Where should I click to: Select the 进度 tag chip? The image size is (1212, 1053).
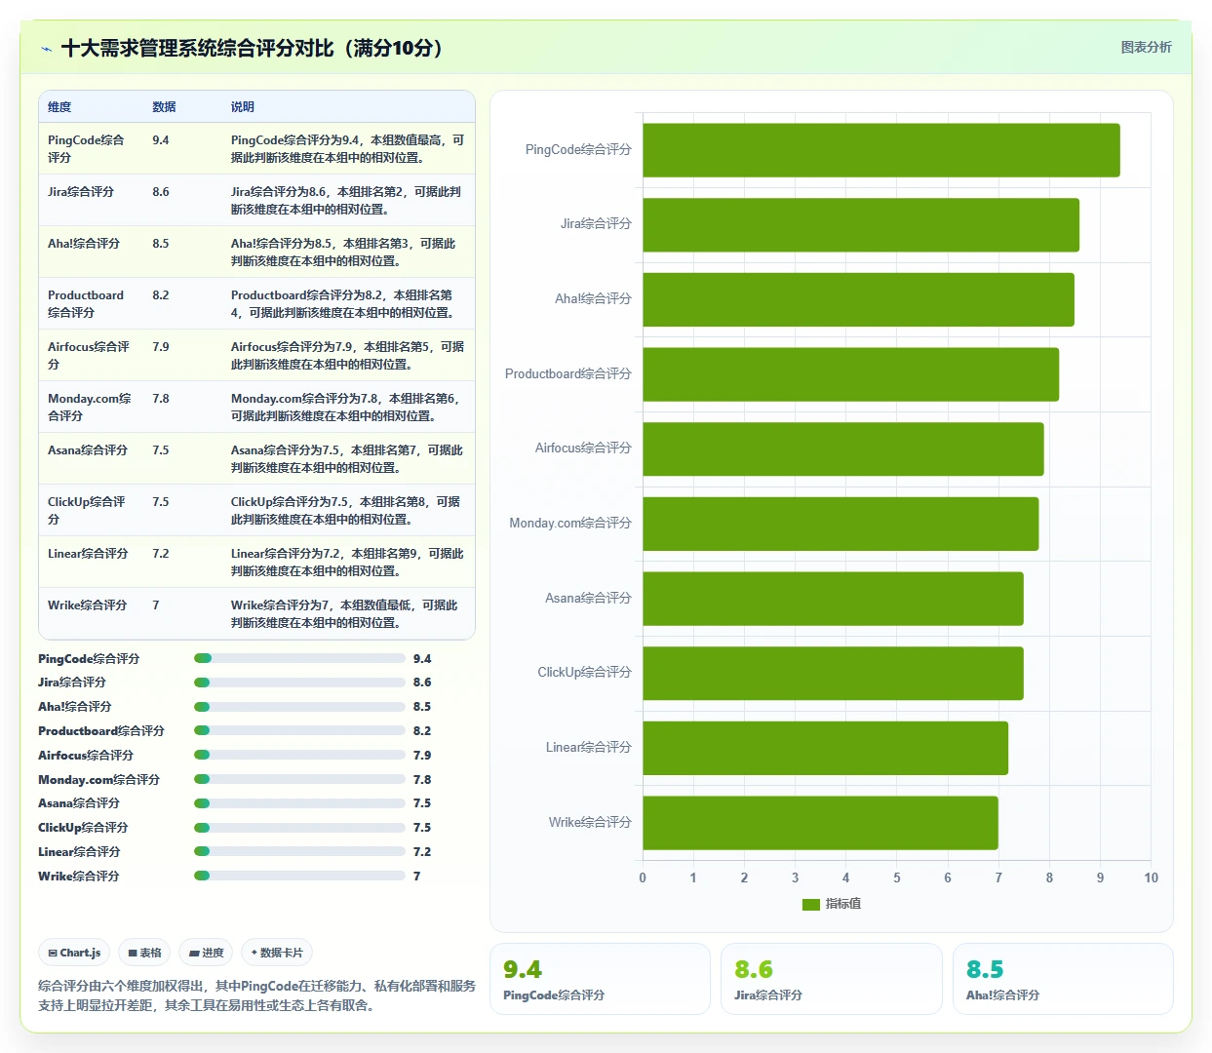click(206, 953)
